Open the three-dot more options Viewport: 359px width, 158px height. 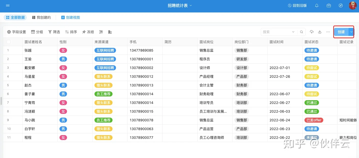[328, 32]
